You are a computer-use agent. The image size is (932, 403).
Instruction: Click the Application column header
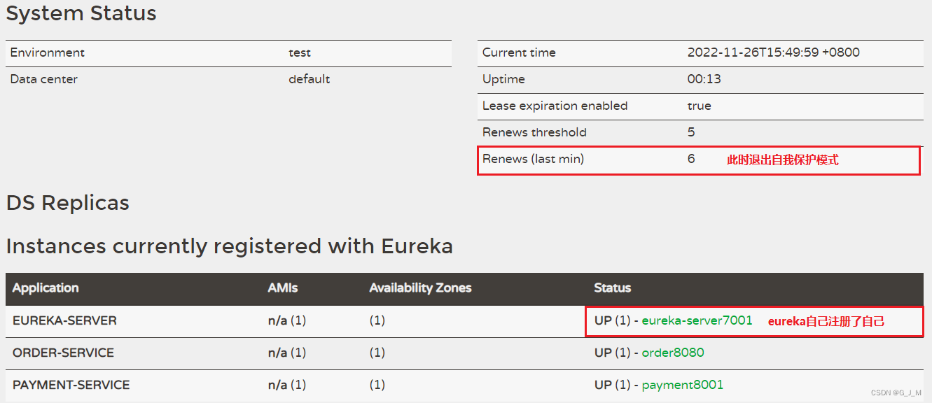[46, 288]
